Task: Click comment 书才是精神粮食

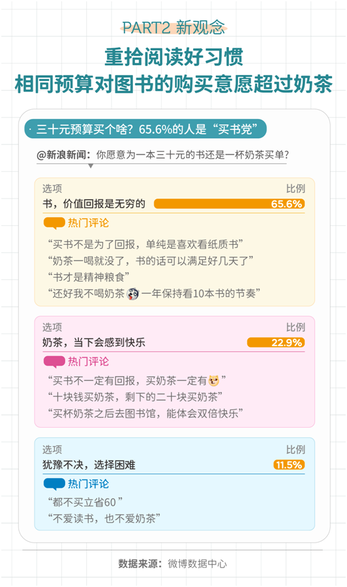Action: pos(89,277)
